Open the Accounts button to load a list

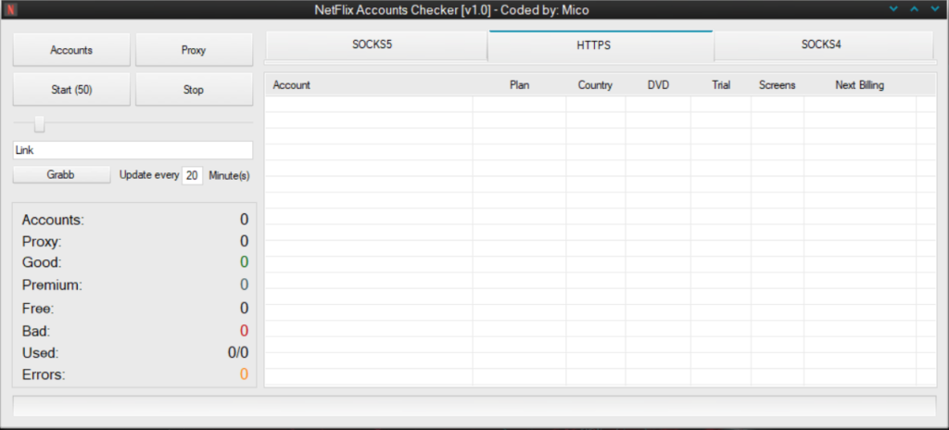[71, 50]
